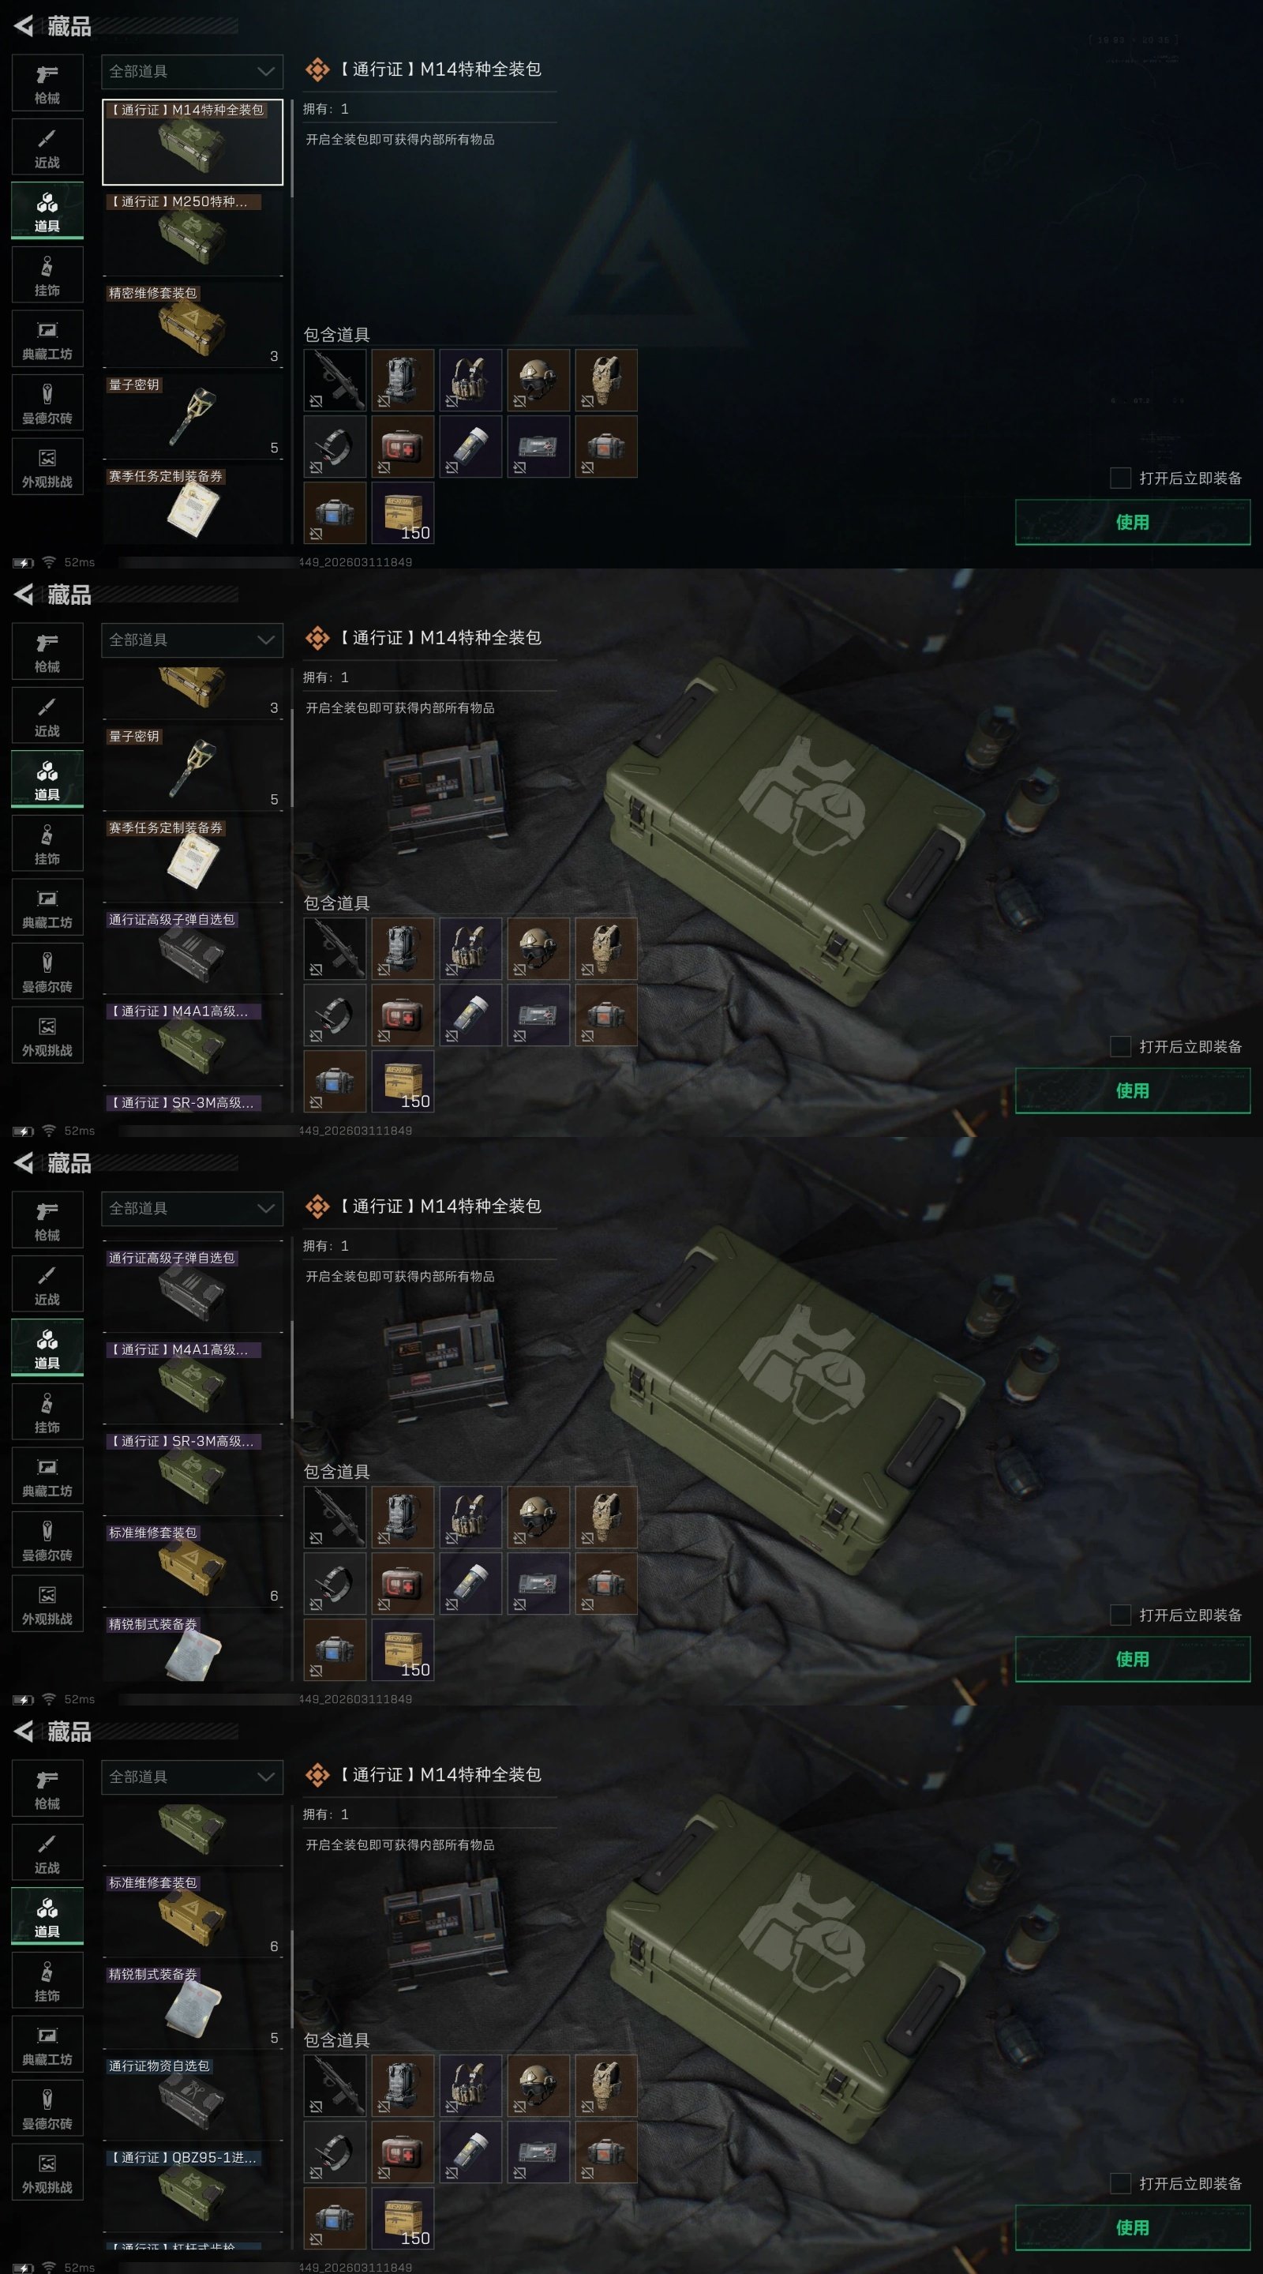Screen dimensions: 1263x2274
Task: Open the 挂饰 charms category
Action: [x=47, y=276]
